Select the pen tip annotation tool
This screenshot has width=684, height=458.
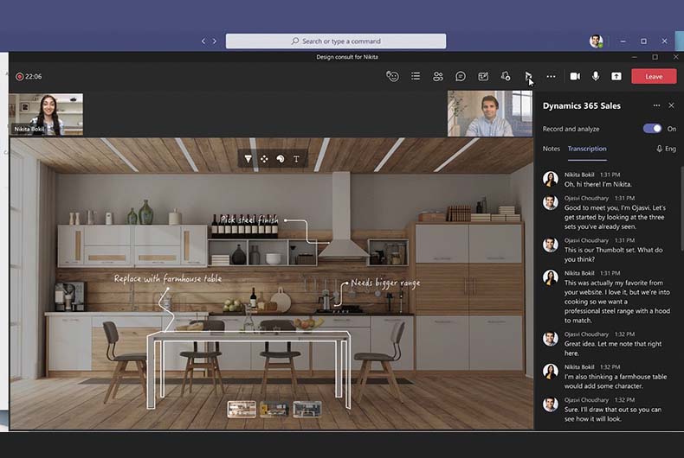click(248, 159)
